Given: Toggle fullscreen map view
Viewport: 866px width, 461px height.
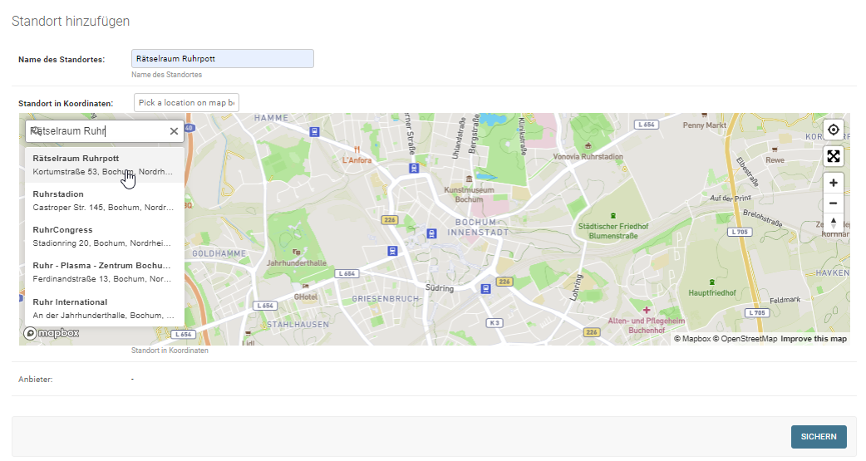Looking at the screenshot, I should 834,156.
